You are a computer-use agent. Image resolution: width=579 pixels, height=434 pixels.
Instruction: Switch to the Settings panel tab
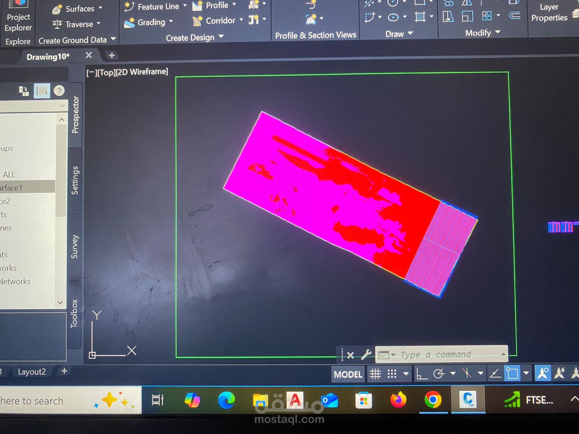pyautogui.click(x=75, y=180)
